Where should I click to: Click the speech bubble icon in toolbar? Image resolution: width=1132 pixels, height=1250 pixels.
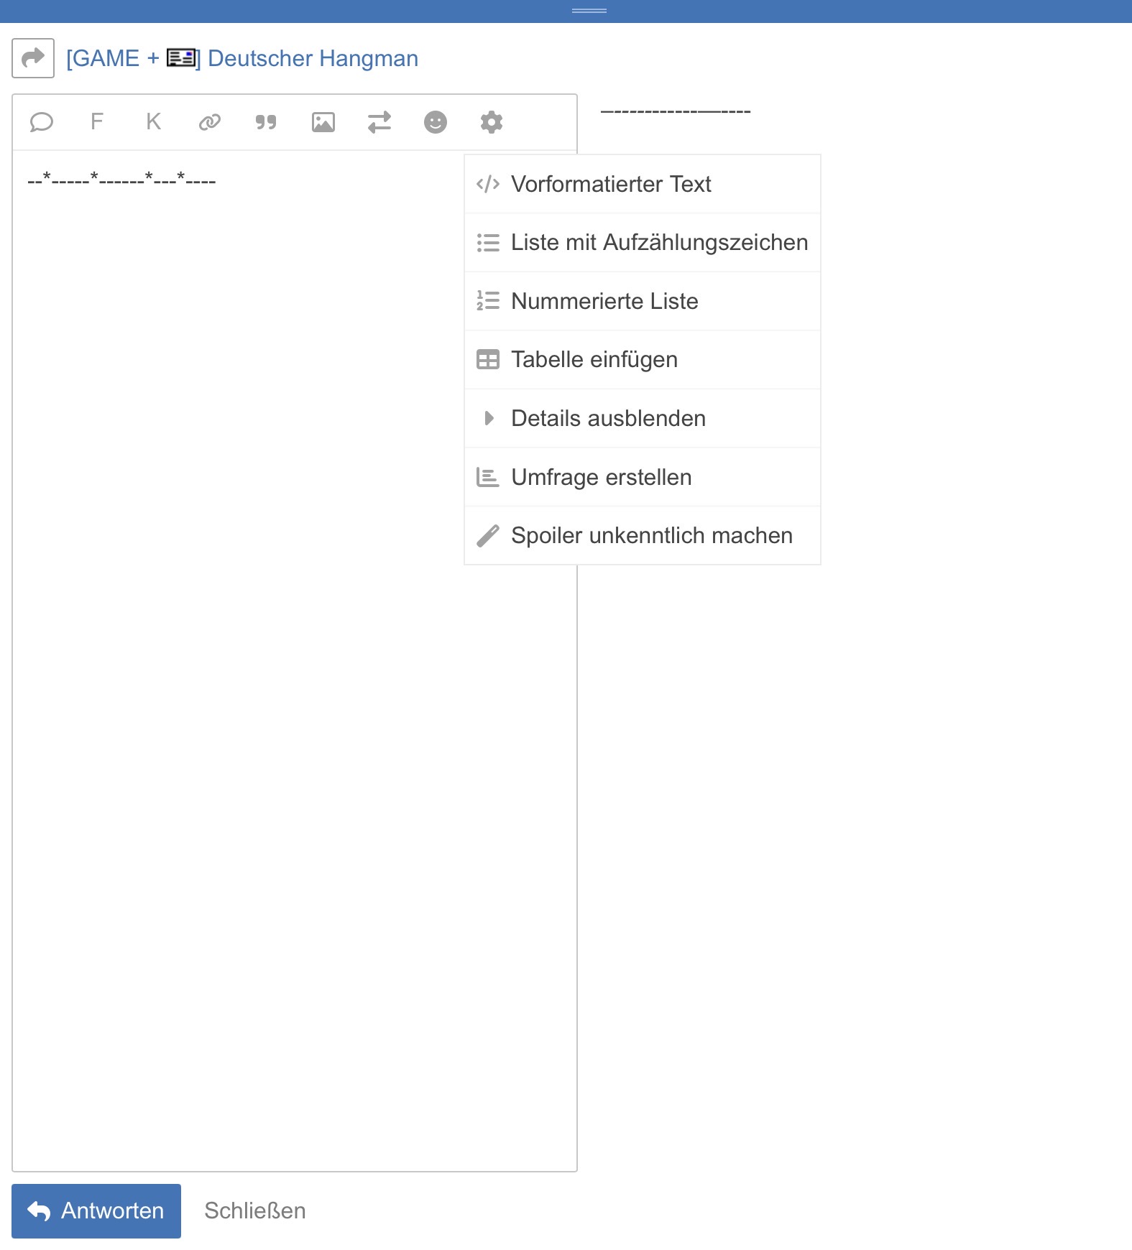pyautogui.click(x=41, y=122)
